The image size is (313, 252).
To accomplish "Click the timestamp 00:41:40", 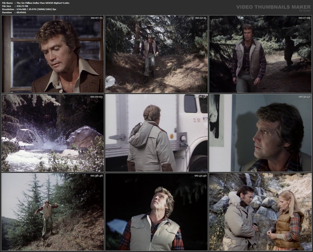I will tap(200, 176).
